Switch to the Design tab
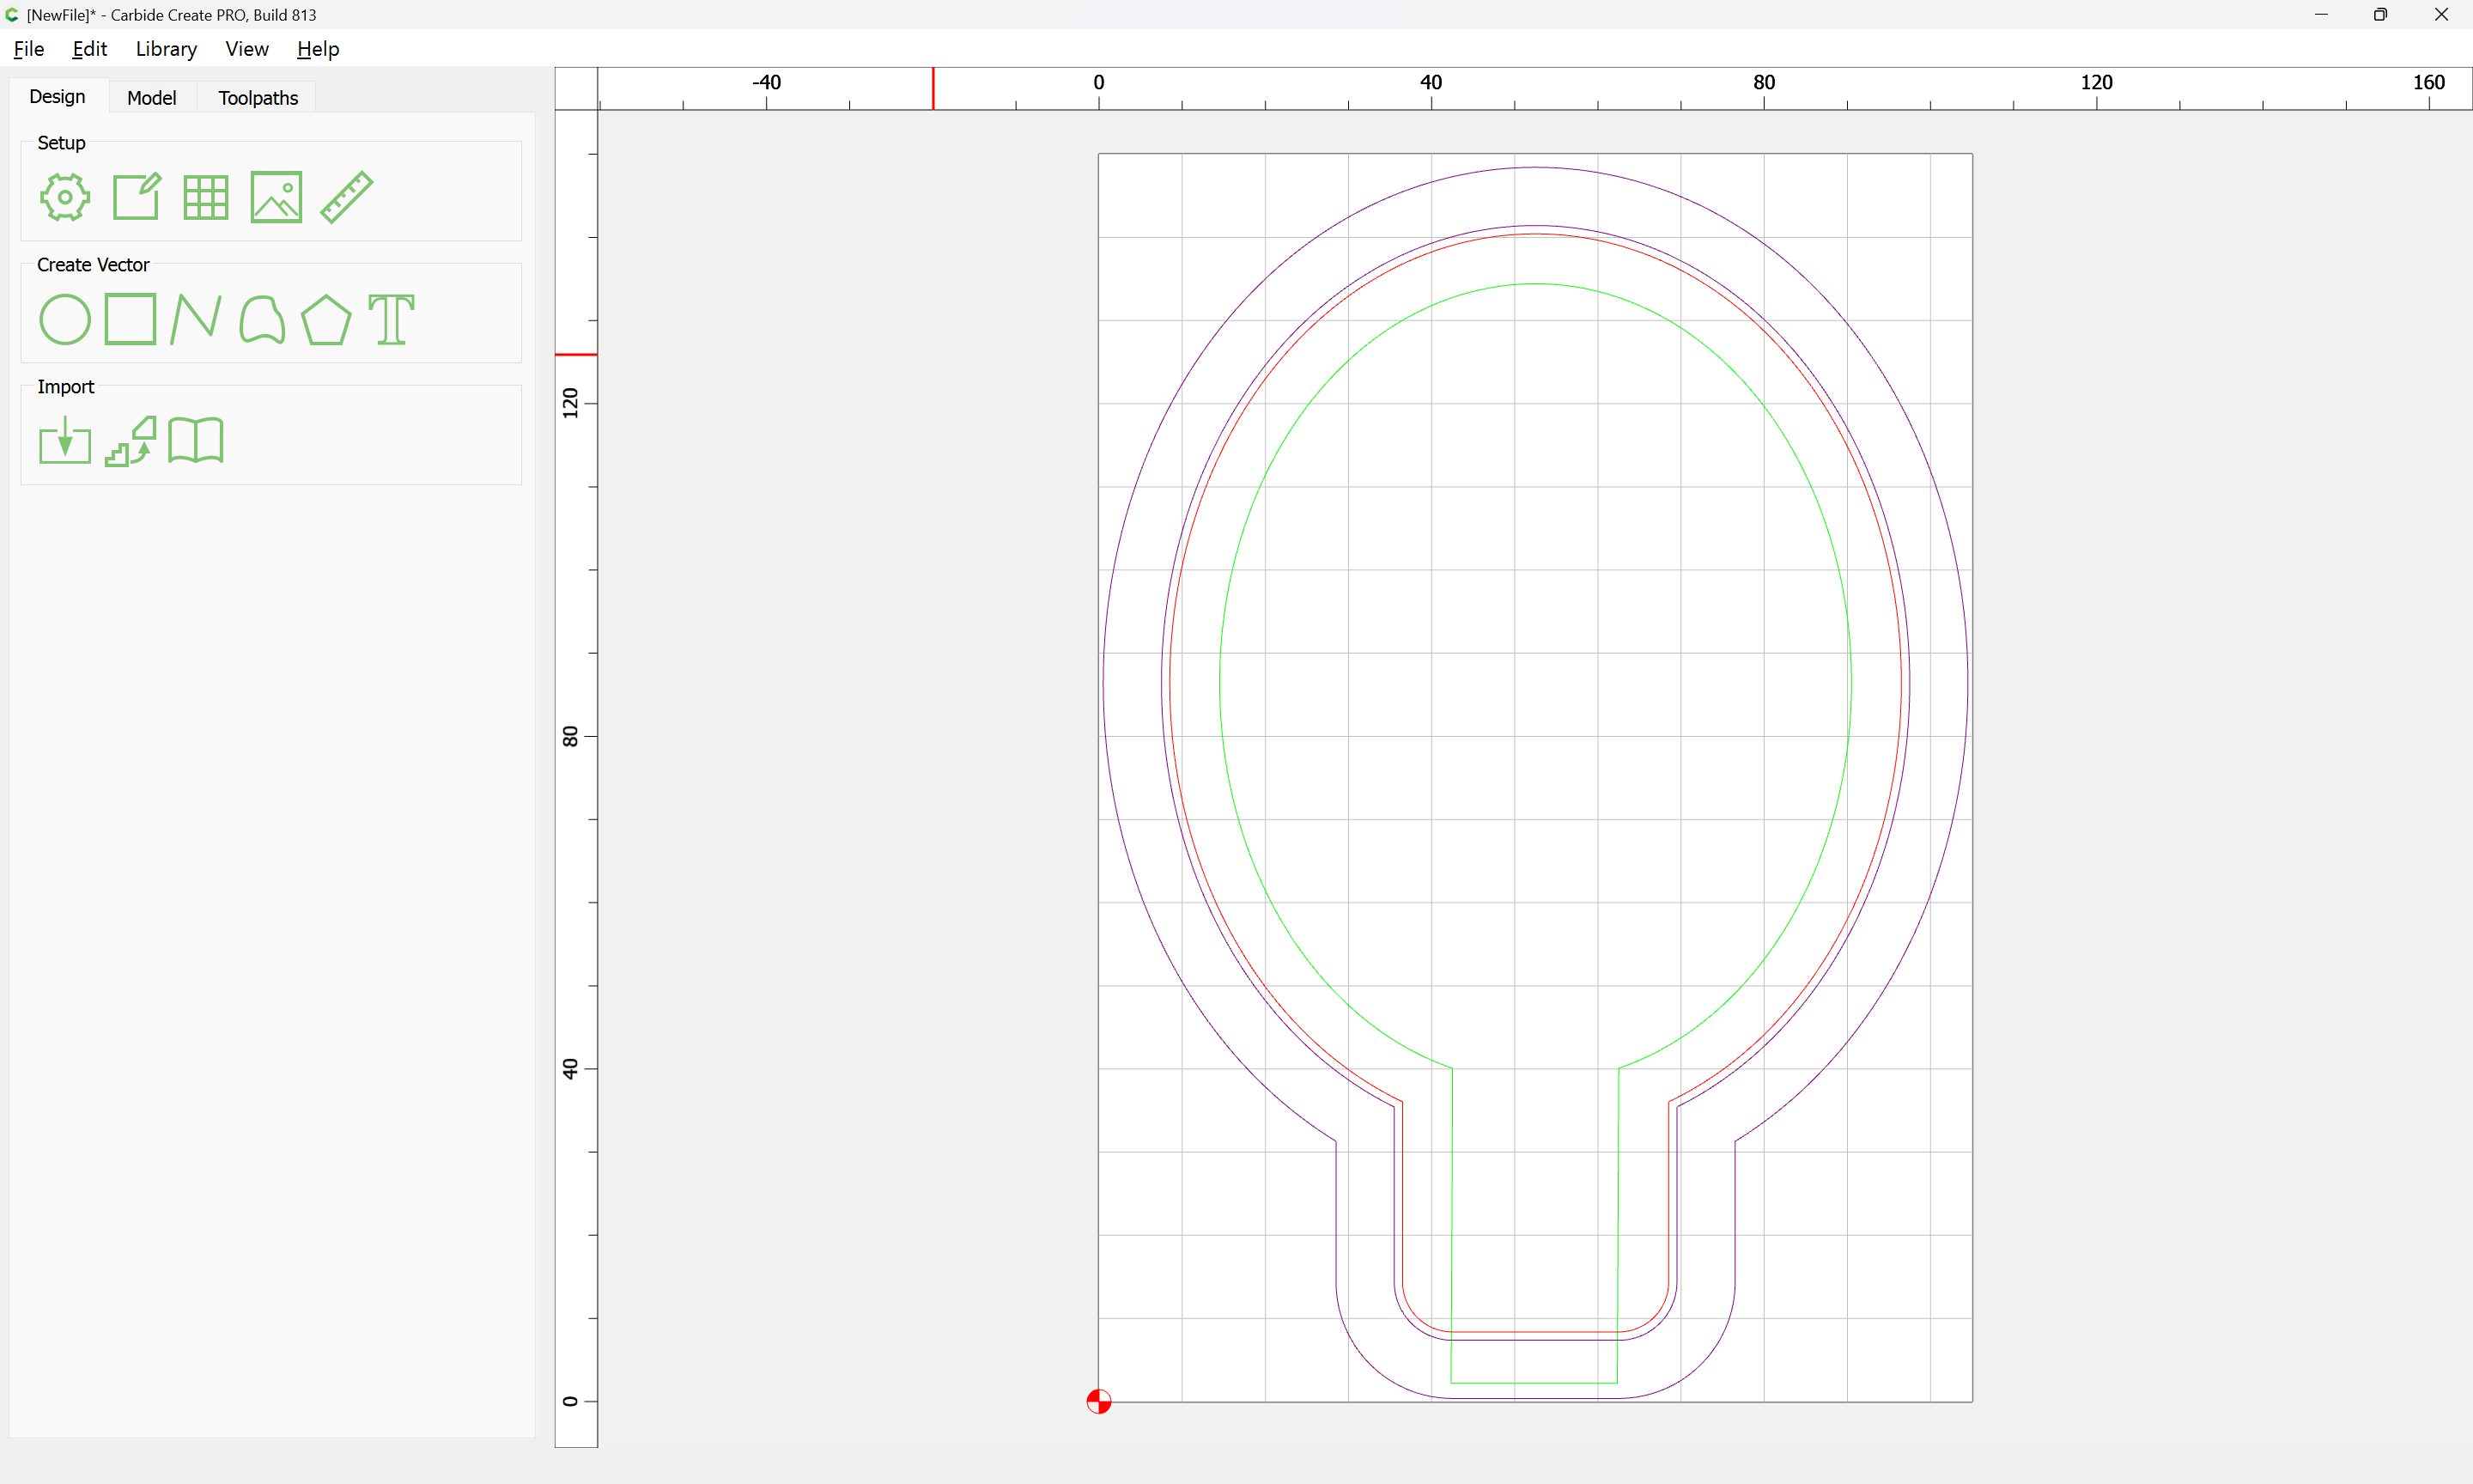The height and width of the screenshot is (1484, 2473). click(x=57, y=96)
